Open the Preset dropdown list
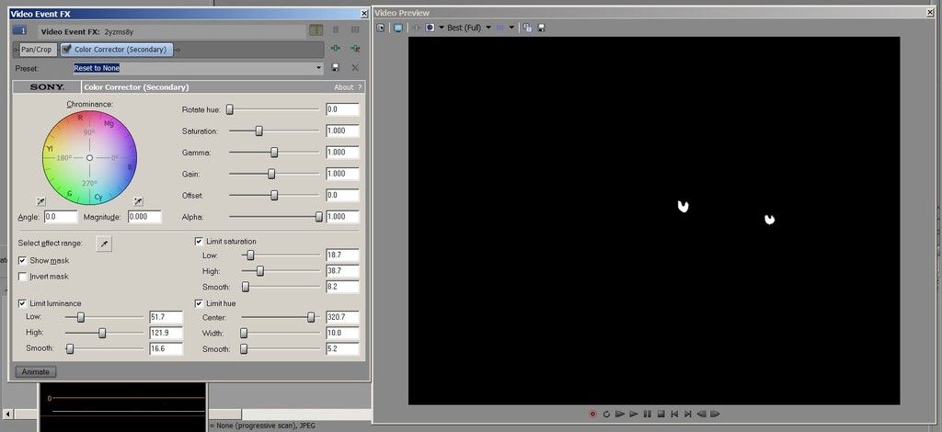The height and width of the screenshot is (432, 942). tap(318, 68)
